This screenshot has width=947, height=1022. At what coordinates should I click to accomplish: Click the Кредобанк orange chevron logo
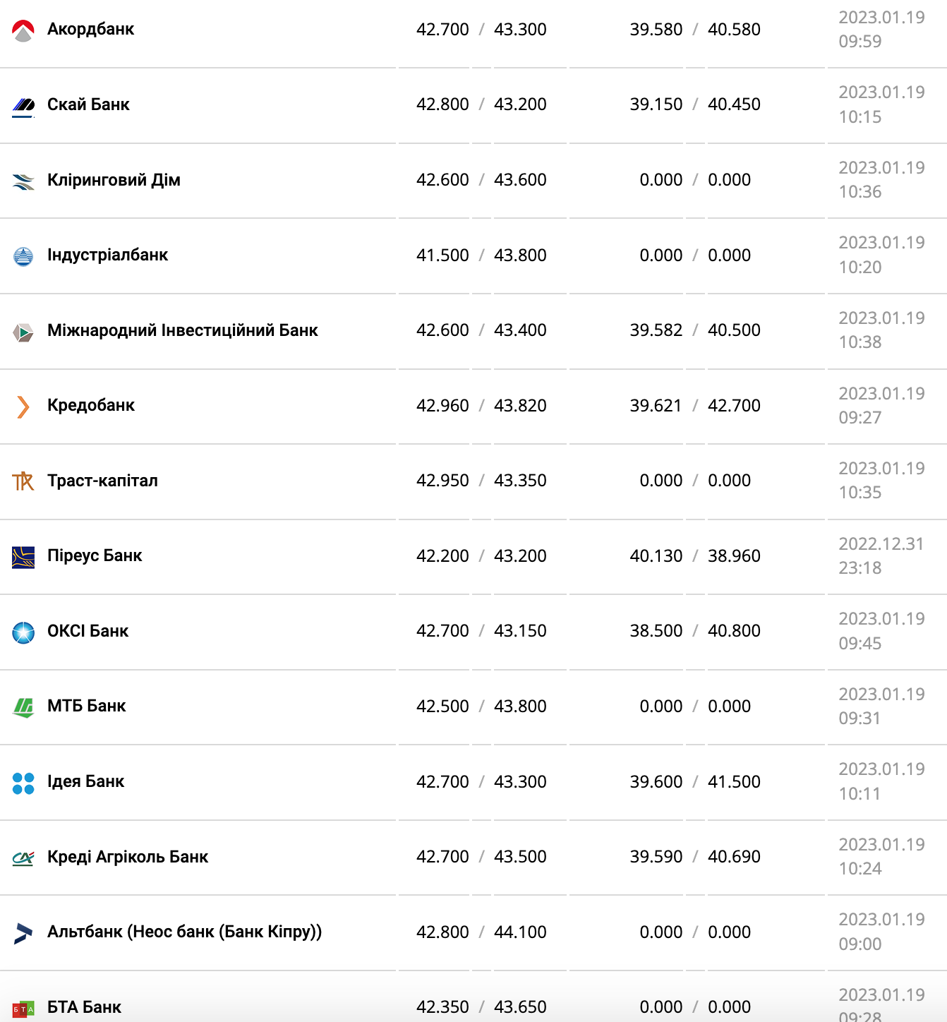pos(23,407)
